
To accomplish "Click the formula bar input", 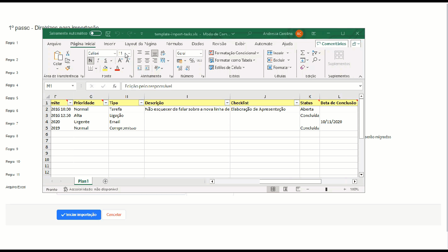I will [x=242, y=86].
